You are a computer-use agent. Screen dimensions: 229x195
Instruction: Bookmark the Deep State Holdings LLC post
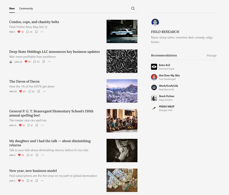tap(44, 62)
